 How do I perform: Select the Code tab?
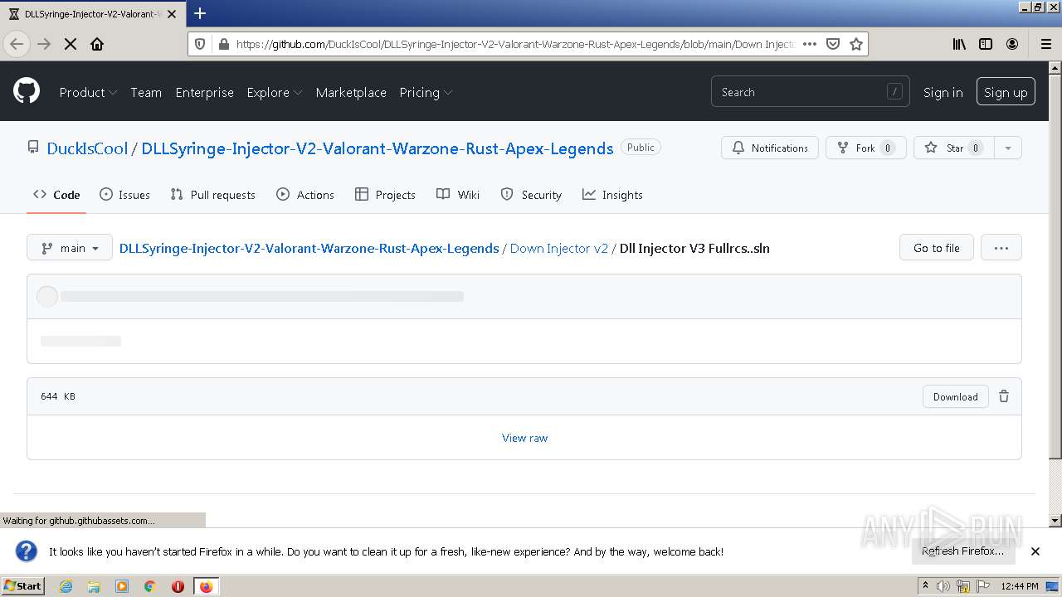pyautogui.click(x=56, y=195)
